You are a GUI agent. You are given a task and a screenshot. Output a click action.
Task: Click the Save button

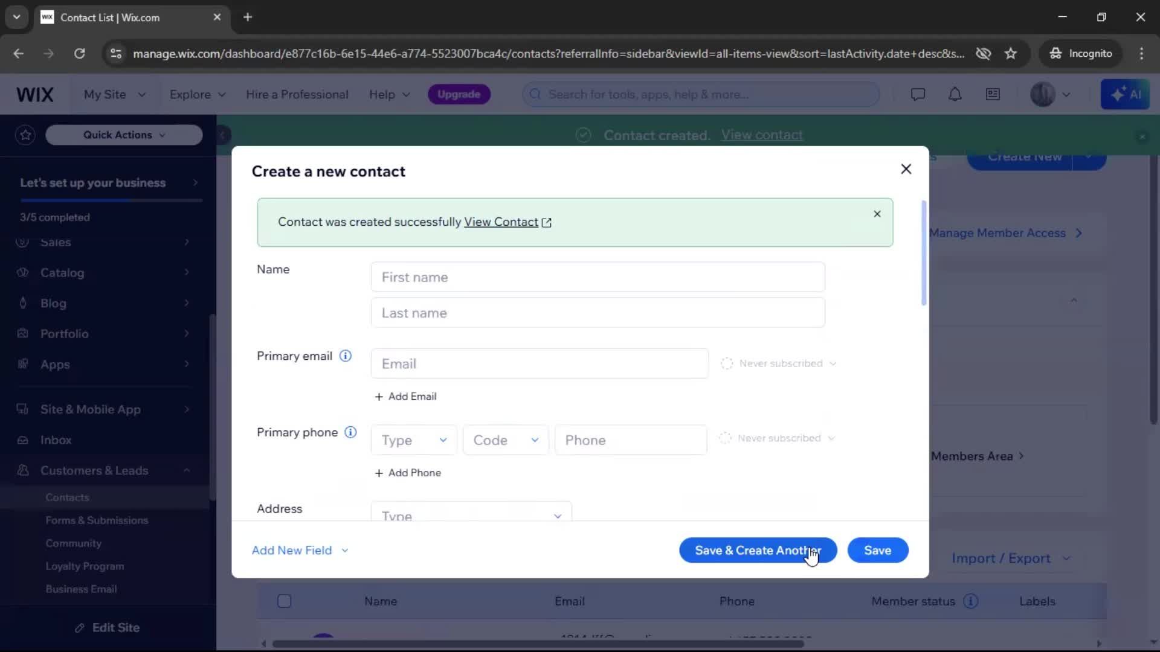click(877, 550)
